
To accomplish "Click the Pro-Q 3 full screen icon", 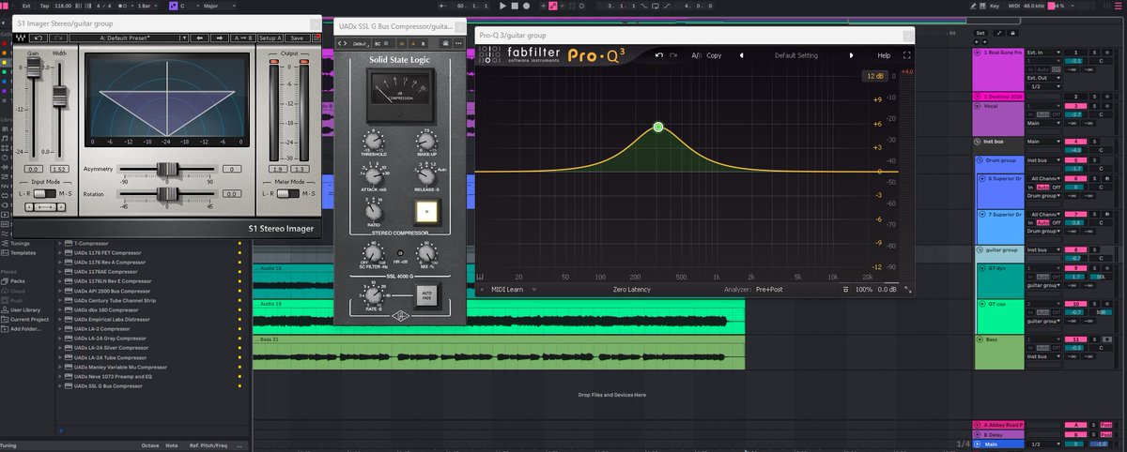I will tap(907, 55).
